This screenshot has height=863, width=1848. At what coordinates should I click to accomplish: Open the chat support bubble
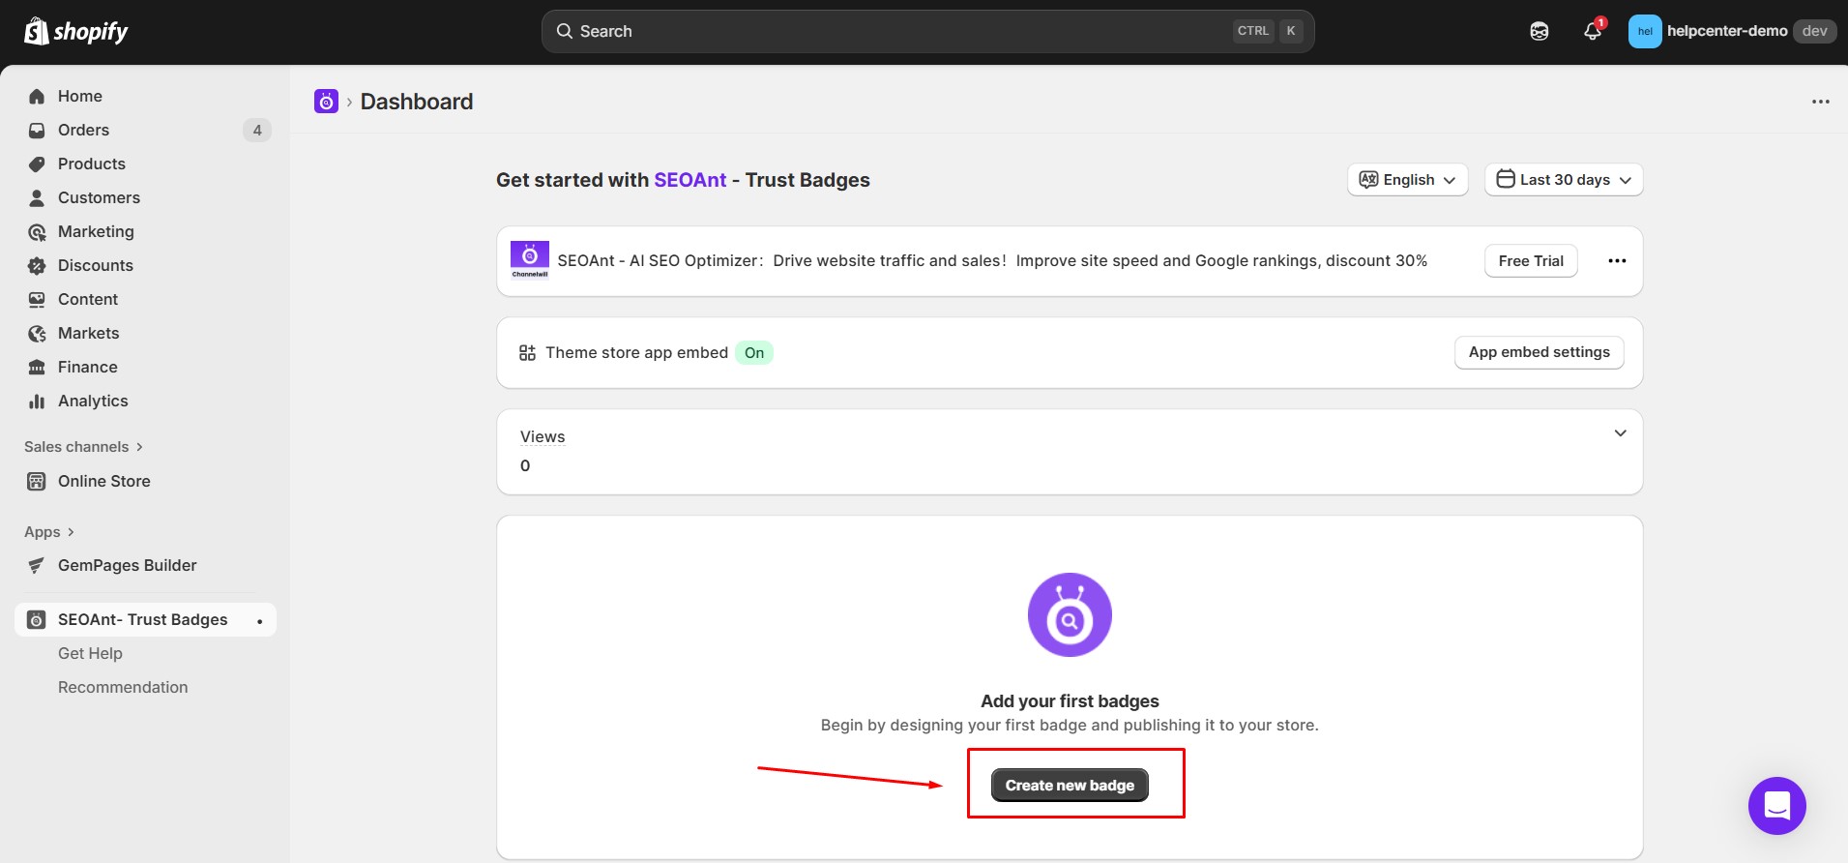(x=1776, y=805)
